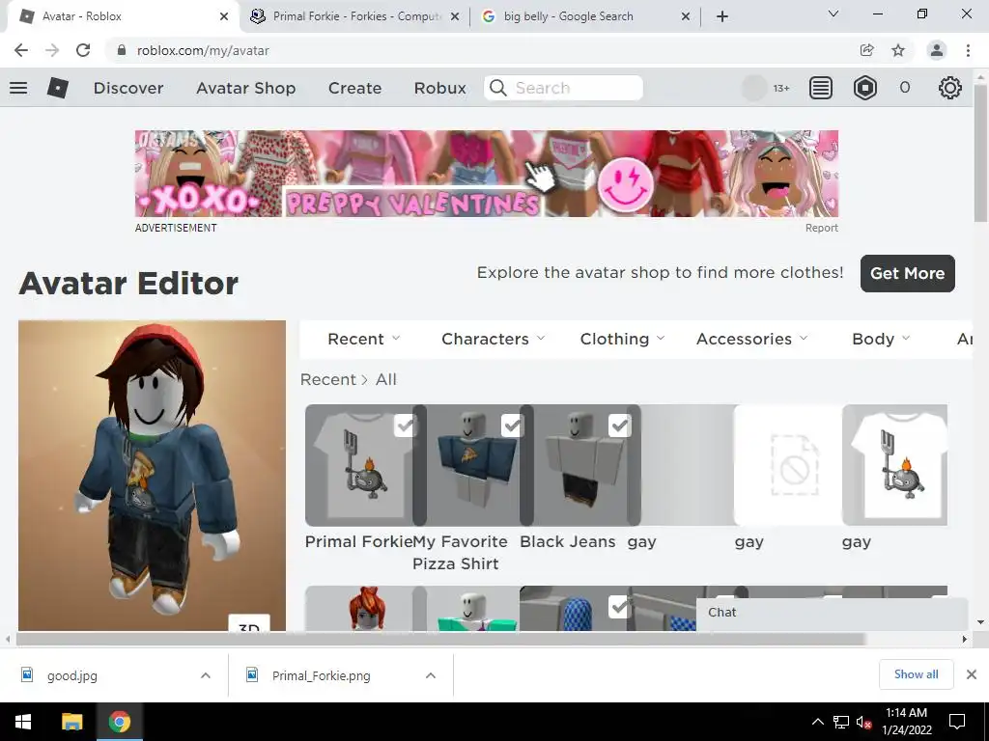Reload the current page

pyautogui.click(x=83, y=50)
